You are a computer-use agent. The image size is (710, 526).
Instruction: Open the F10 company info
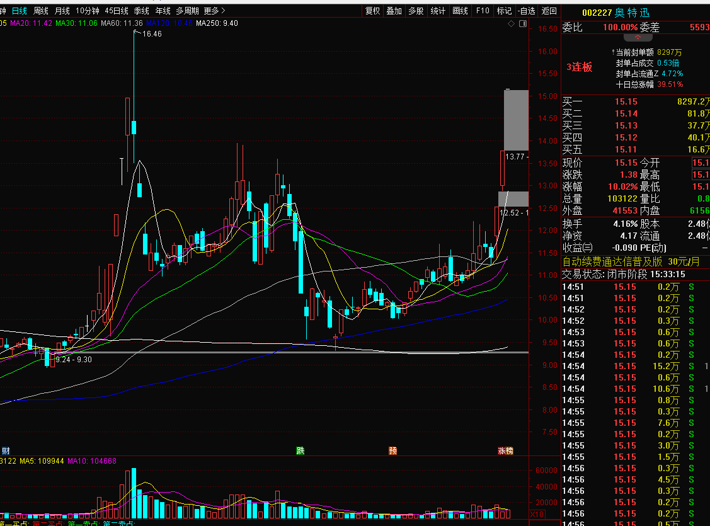click(482, 11)
